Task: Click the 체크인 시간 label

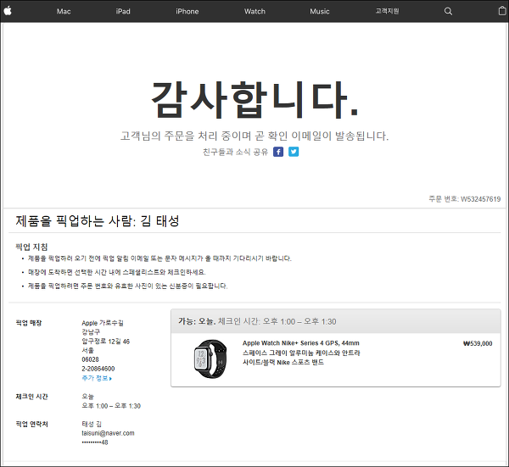Action: (x=32, y=397)
